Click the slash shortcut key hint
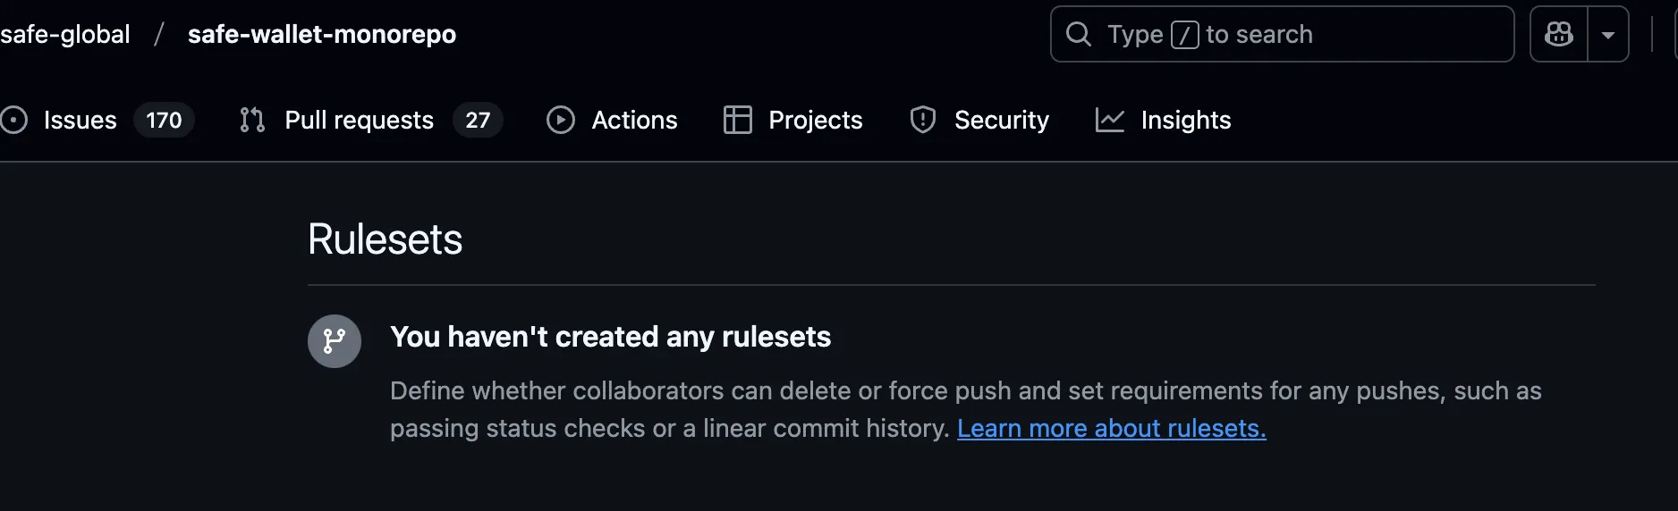The height and width of the screenshot is (511, 1678). point(1184,35)
